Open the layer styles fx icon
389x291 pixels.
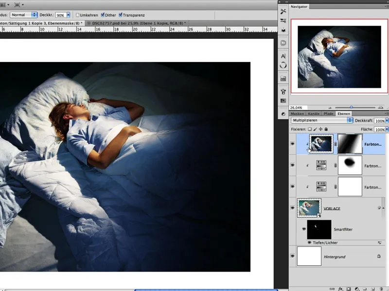tap(341, 288)
